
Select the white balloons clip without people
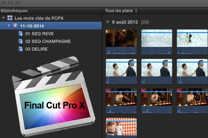157,42
